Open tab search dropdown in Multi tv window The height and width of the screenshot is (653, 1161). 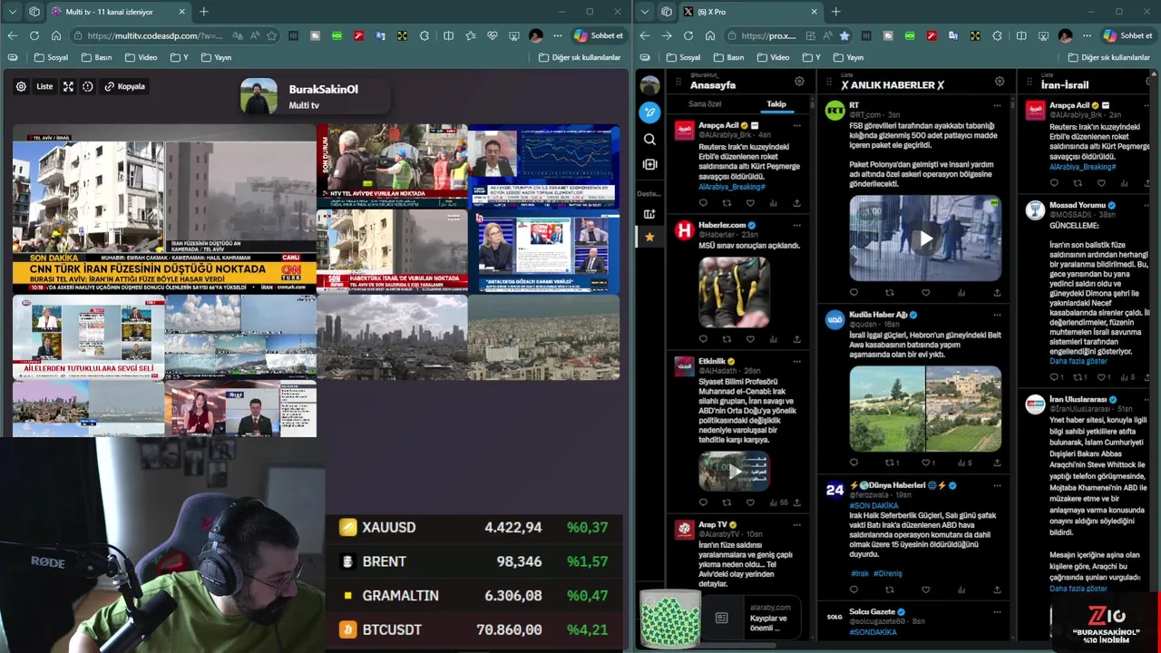pos(12,12)
